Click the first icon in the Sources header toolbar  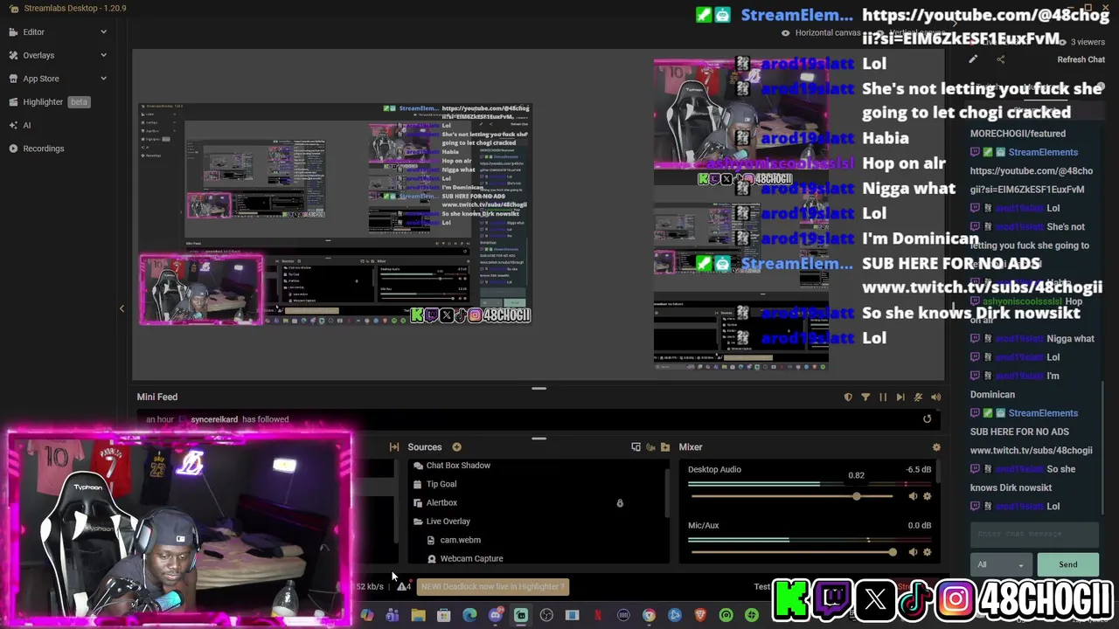(636, 447)
